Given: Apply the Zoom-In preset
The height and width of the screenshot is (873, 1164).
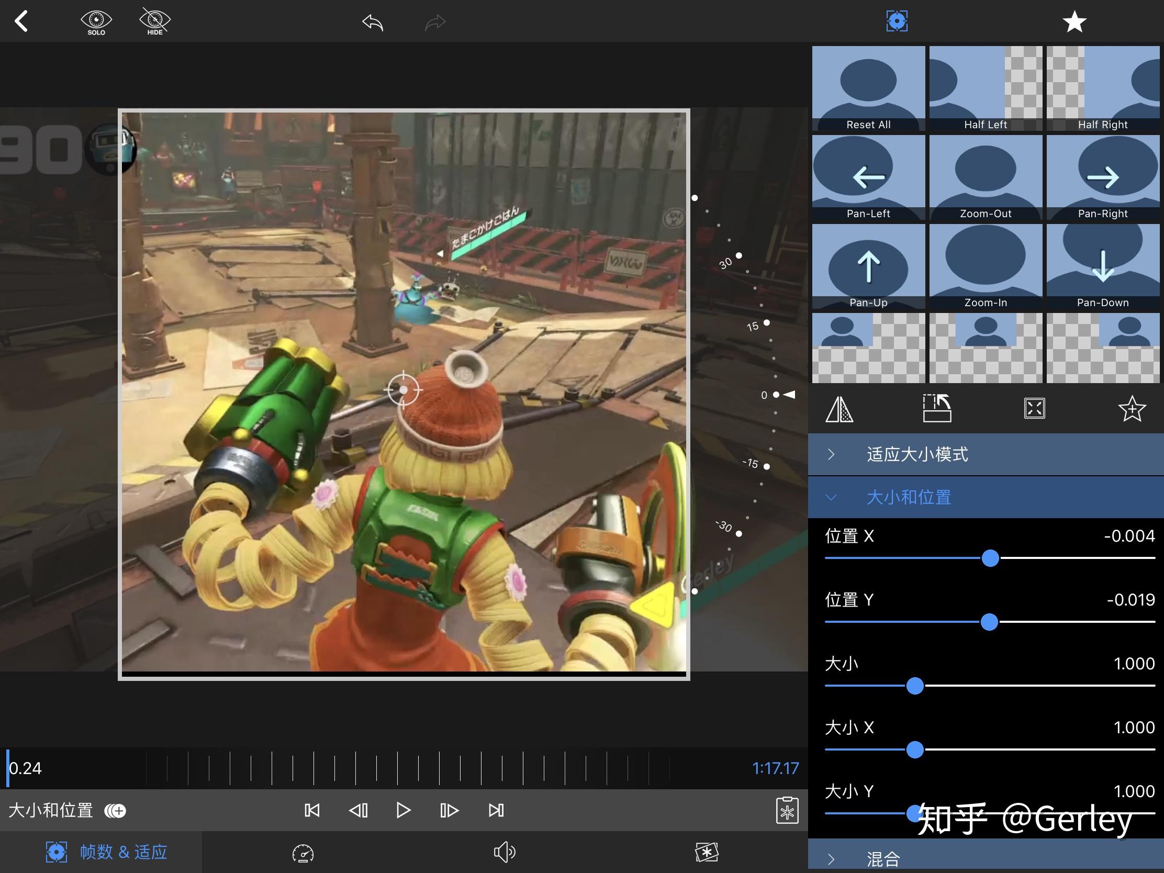Looking at the screenshot, I should (986, 266).
